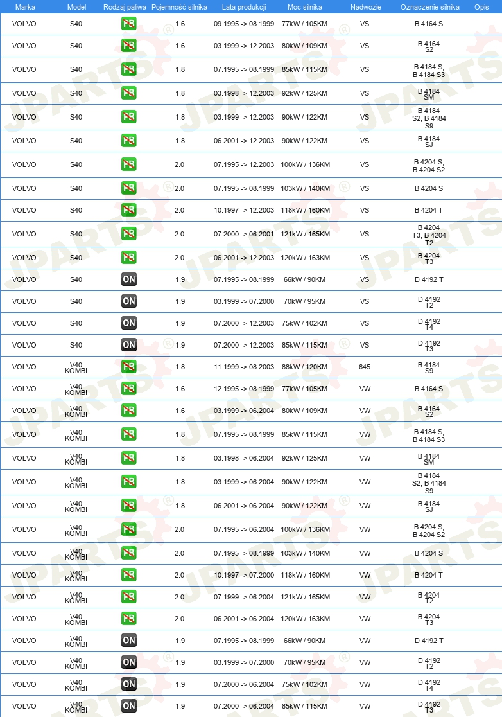Image resolution: width=502 pixels, height=717 pixels.
Task: Click the ON diesel icon in S40 D 4192 T3 row
Action: coord(129,345)
